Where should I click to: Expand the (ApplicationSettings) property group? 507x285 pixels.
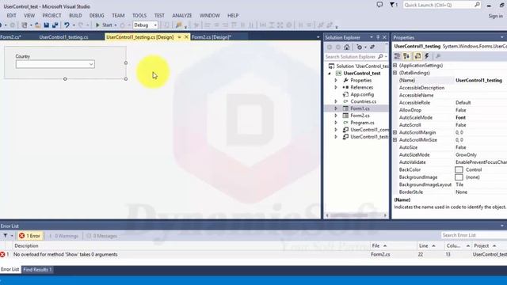395,66
